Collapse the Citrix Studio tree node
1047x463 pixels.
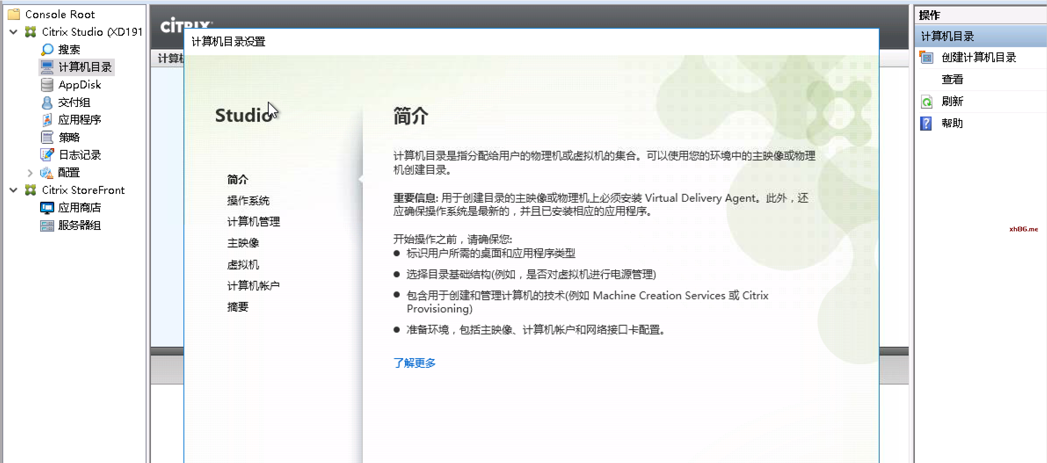(x=13, y=32)
